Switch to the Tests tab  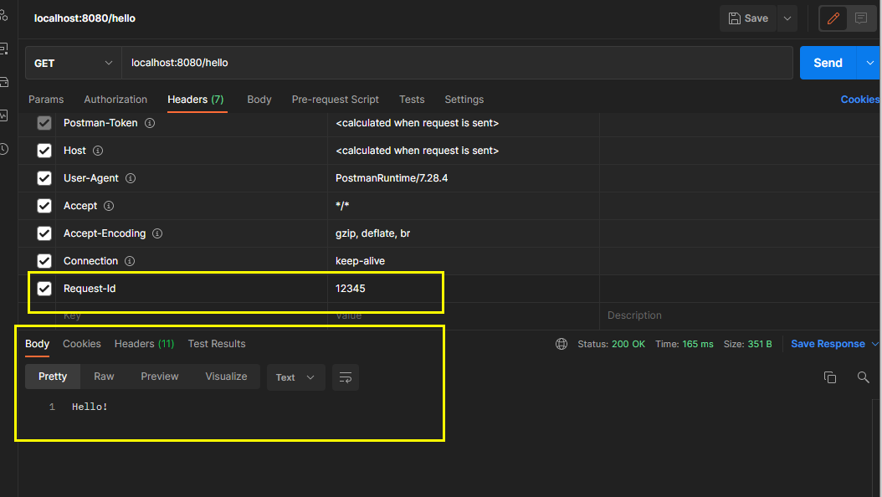(412, 100)
